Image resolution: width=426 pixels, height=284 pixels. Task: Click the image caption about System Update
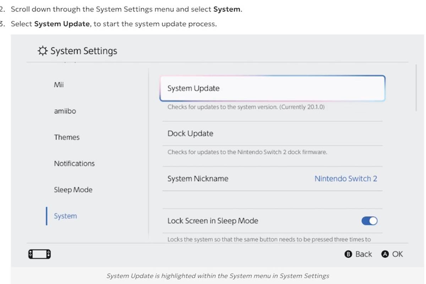[218, 276]
